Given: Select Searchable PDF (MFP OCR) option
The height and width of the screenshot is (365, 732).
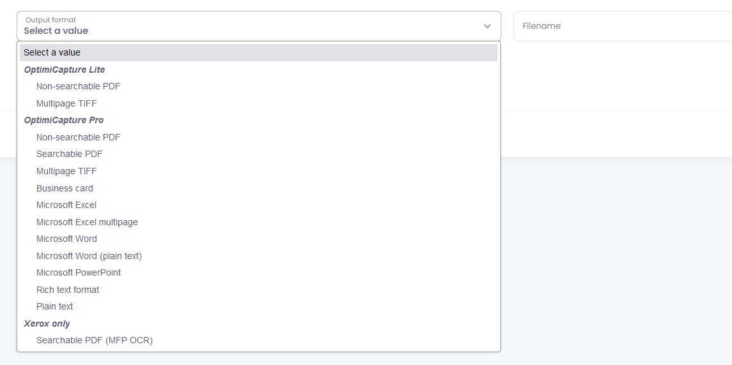Looking at the screenshot, I should pos(259,340).
